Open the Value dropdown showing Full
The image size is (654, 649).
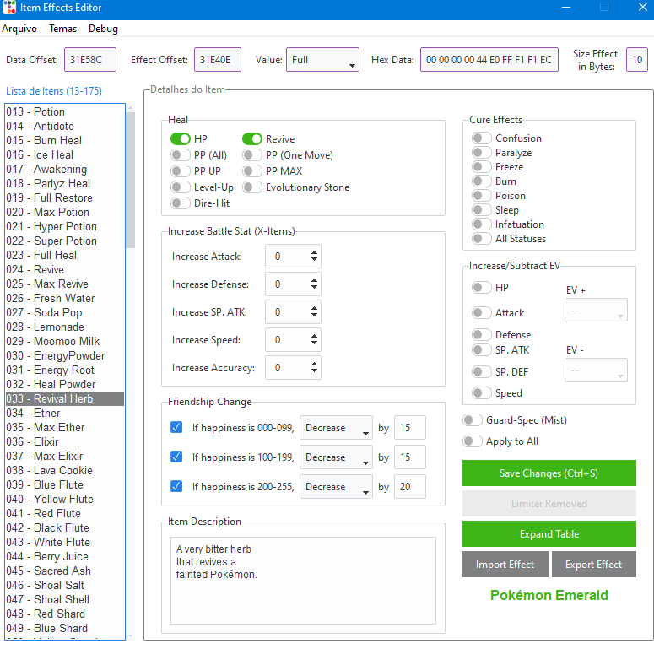pyautogui.click(x=322, y=61)
